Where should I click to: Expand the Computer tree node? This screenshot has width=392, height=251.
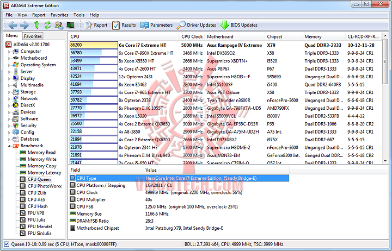[9, 52]
